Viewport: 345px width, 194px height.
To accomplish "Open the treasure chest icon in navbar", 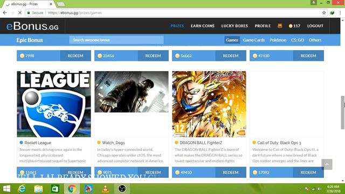I will click(280, 26).
